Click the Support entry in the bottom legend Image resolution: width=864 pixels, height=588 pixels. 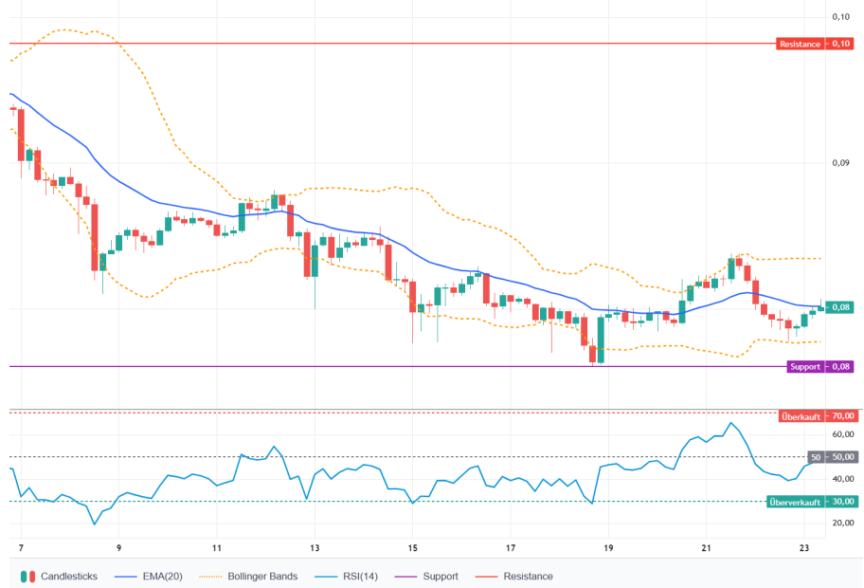(426, 577)
